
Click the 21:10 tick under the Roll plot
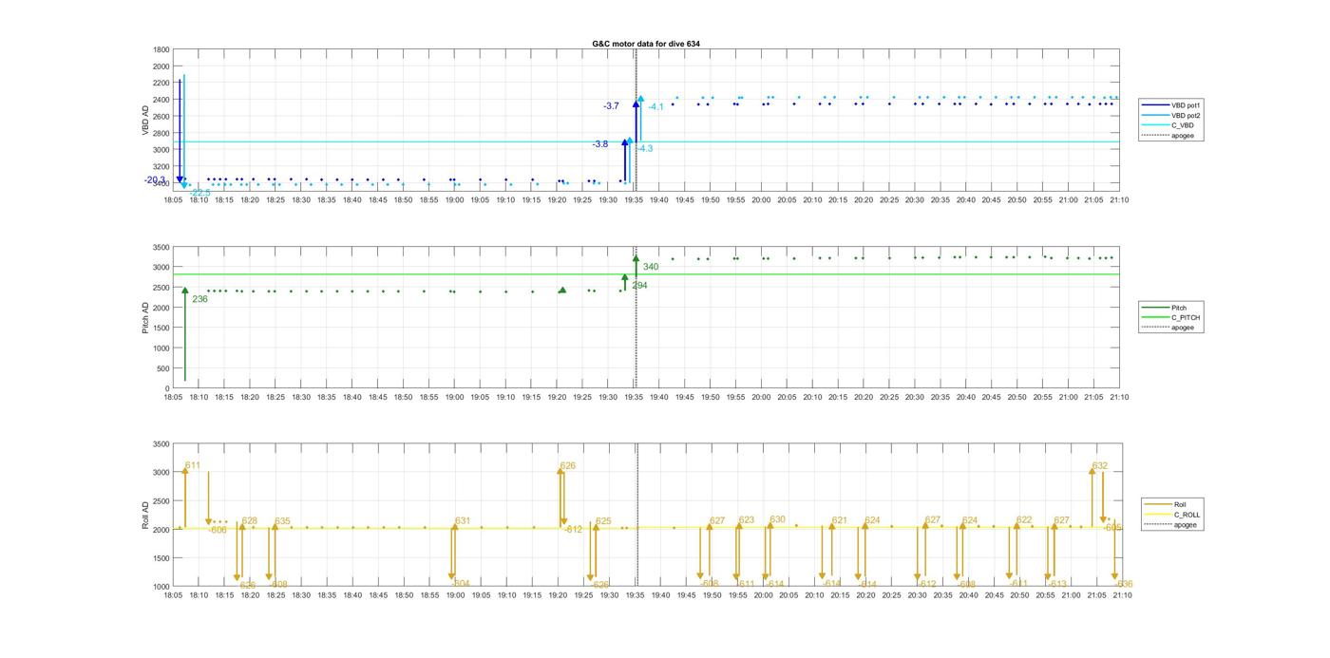(x=1121, y=595)
